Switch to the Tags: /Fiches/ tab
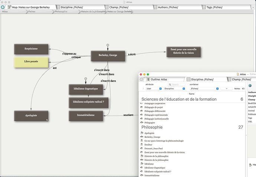This screenshot has width=256, height=177. 214,7
